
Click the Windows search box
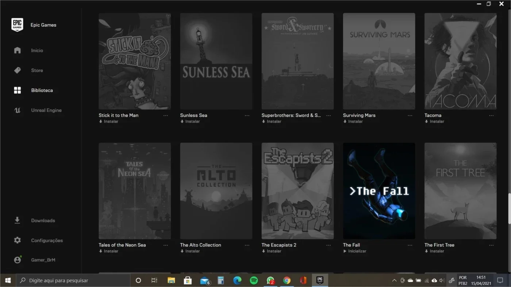73,280
